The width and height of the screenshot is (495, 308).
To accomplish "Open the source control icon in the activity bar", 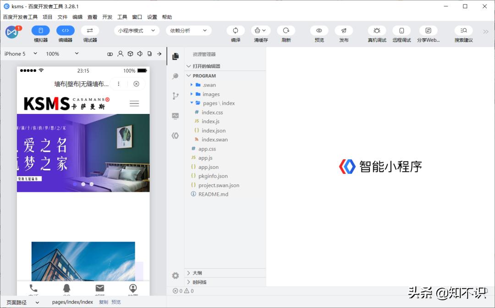I will [175, 96].
